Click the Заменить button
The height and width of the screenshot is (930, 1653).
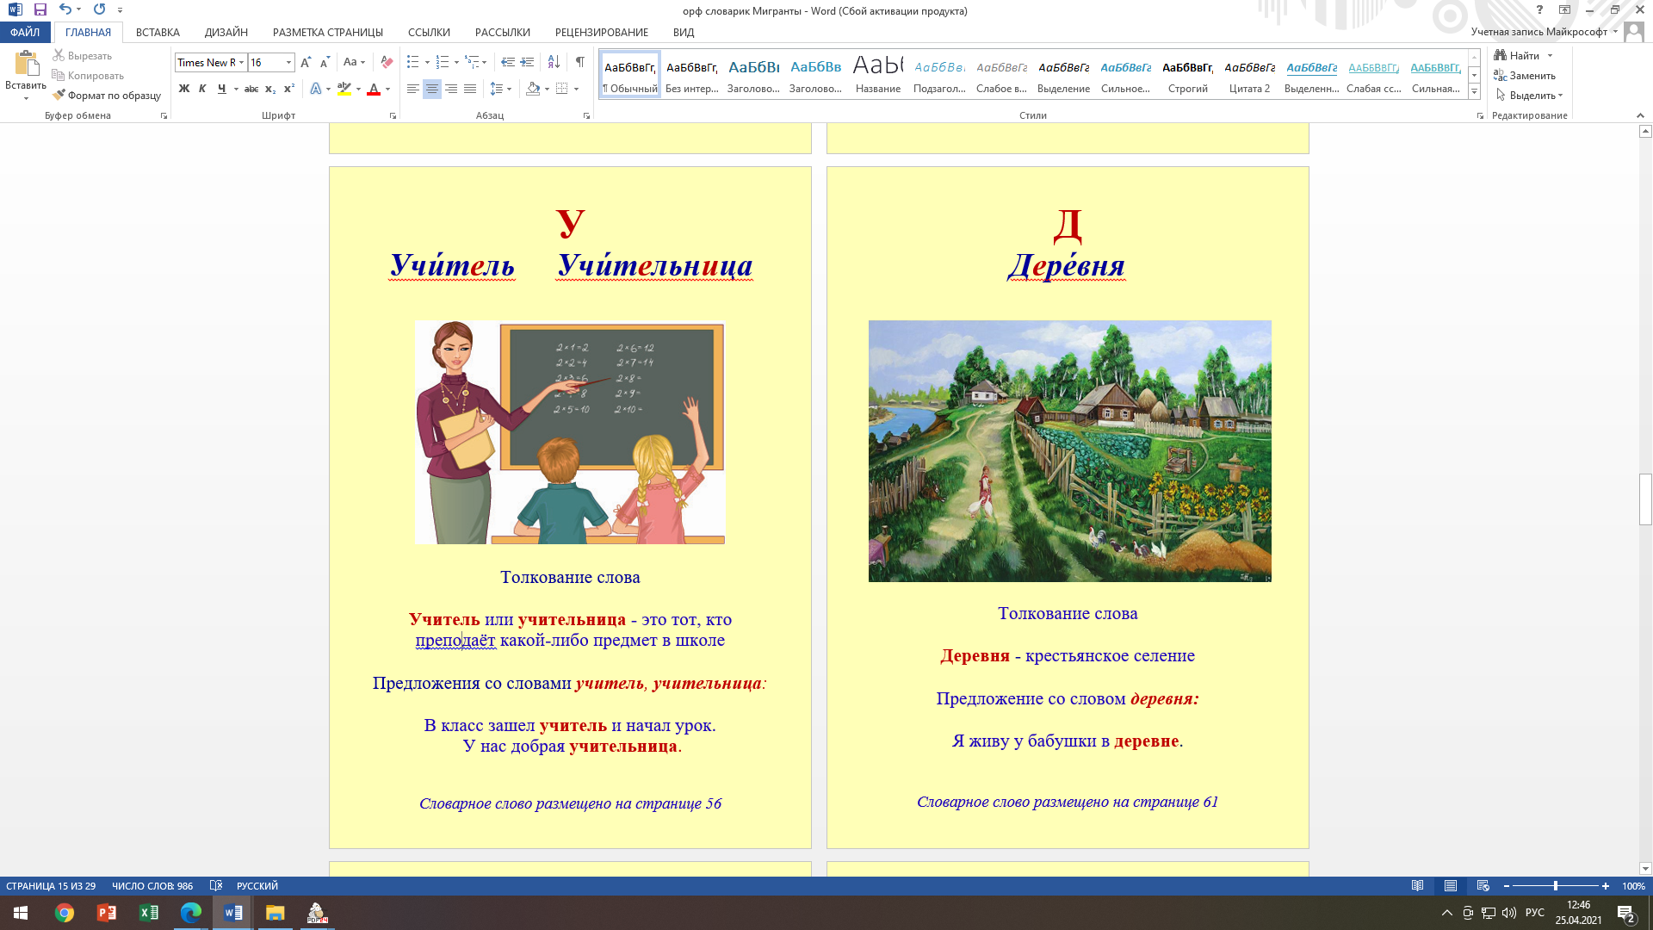coord(1525,76)
